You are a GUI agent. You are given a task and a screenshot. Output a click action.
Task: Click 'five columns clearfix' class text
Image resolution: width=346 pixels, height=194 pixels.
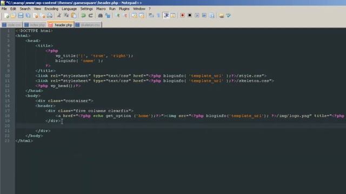102,111
